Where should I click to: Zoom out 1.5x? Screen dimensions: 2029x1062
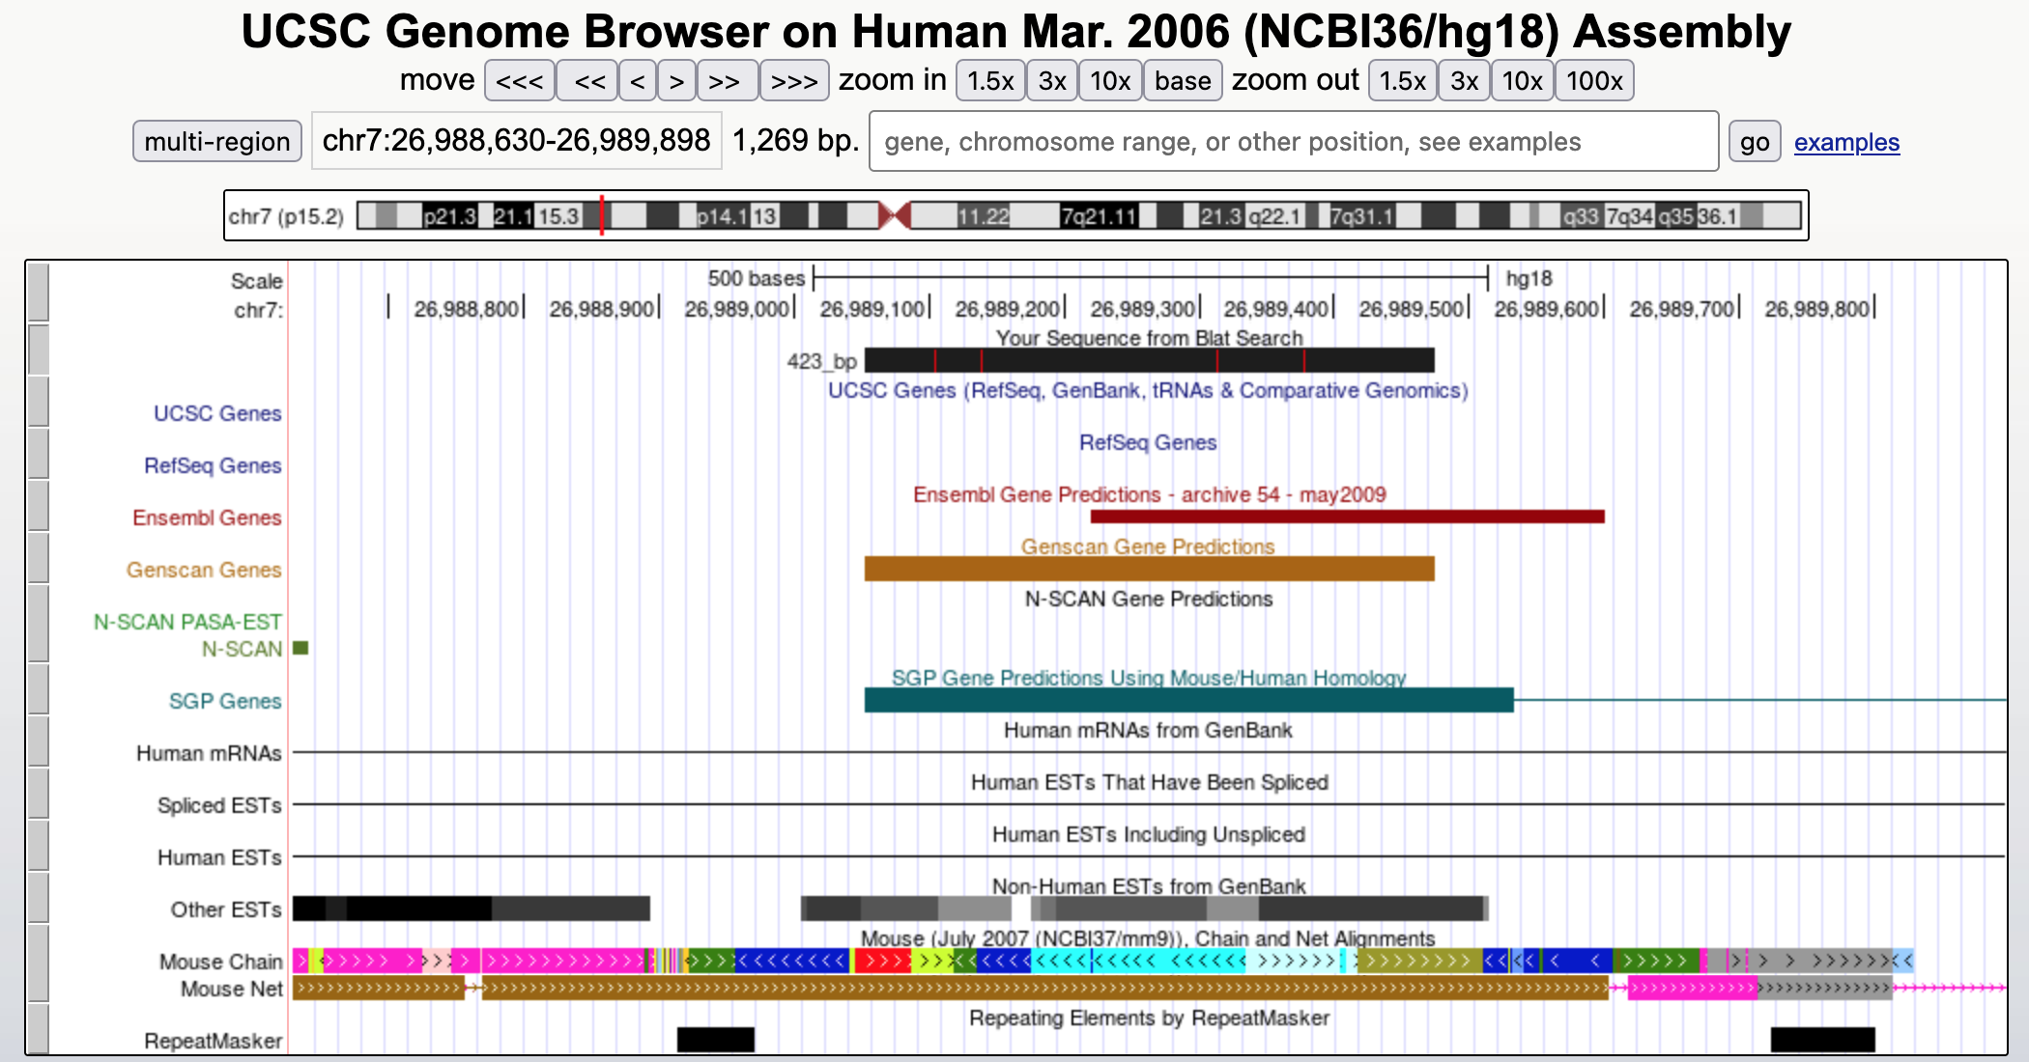[x=1402, y=81]
